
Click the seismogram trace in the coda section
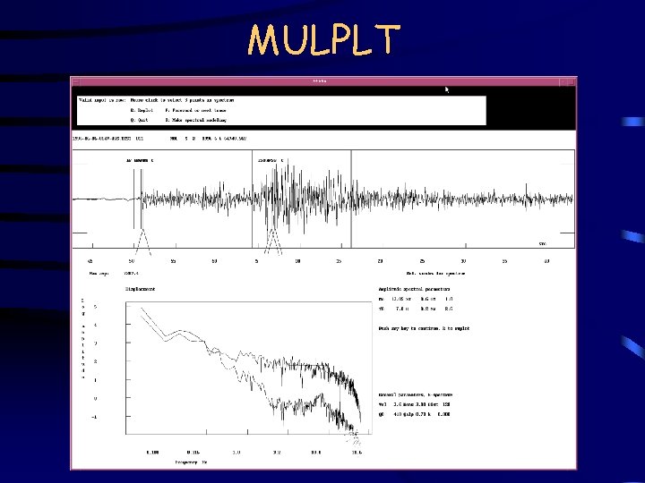[463, 199]
